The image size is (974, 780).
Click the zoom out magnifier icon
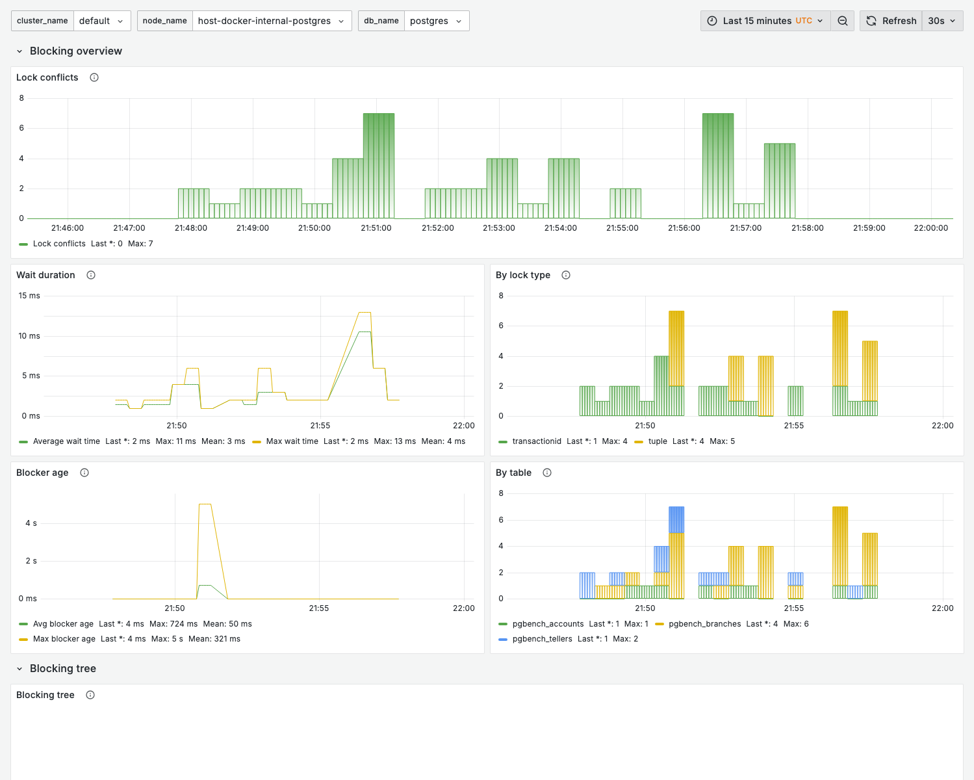point(842,20)
